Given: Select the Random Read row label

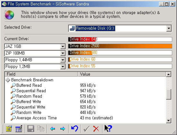Looking at the screenshot, I should point(29,96).
